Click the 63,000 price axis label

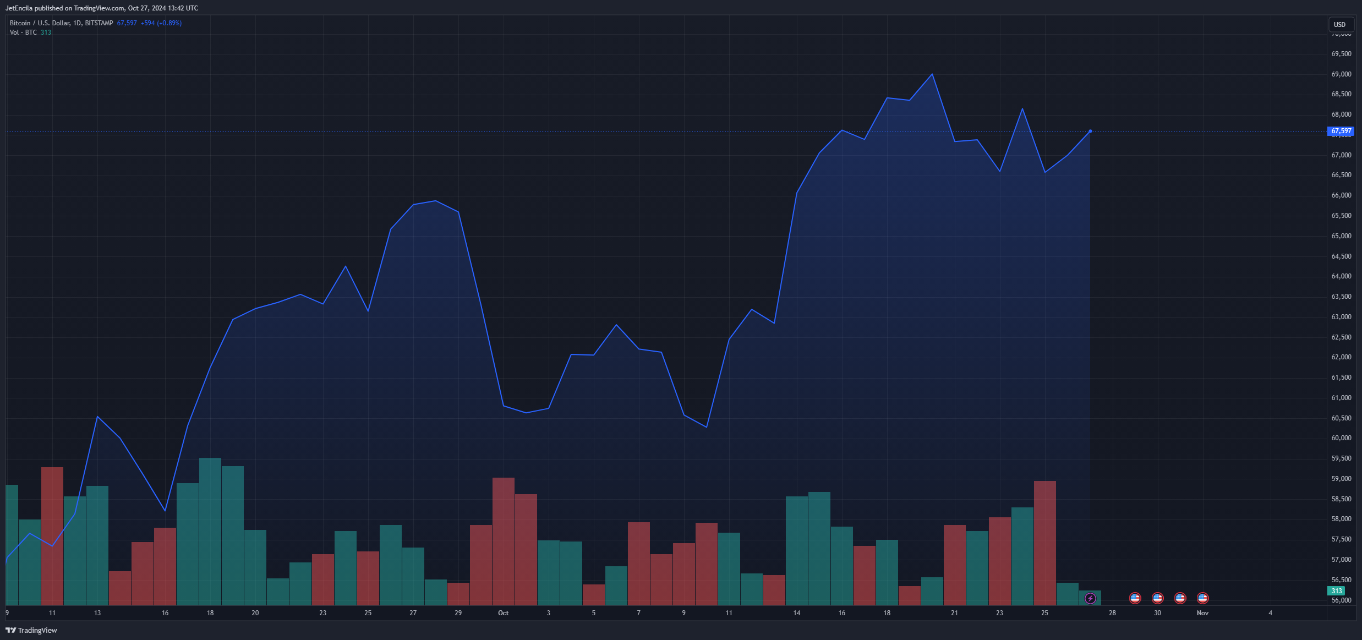(x=1341, y=317)
